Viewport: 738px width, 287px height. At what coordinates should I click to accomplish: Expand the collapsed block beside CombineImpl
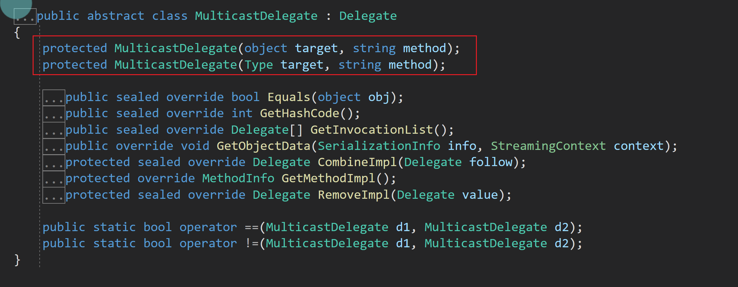tap(54, 163)
